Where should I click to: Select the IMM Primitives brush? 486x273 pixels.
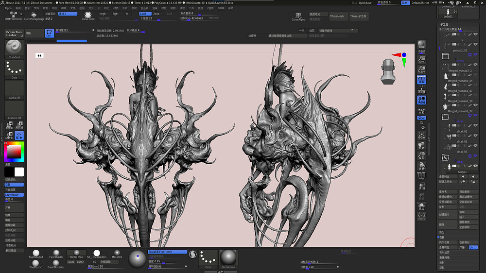click(x=14, y=16)
